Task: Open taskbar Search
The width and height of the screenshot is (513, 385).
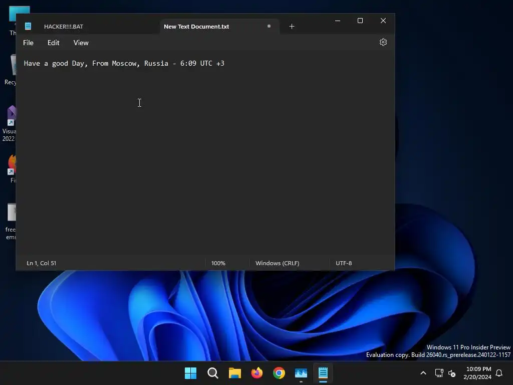Action: (212, 373)
